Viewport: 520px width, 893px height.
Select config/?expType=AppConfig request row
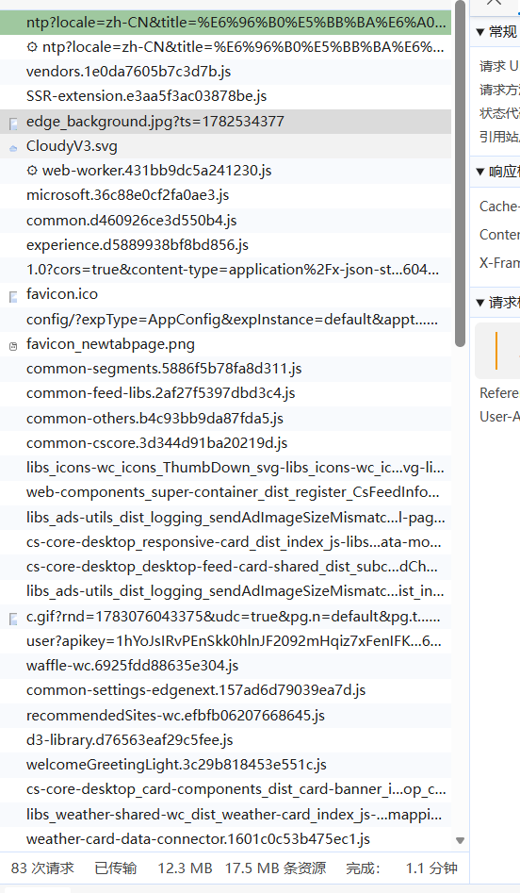point(225,320)
